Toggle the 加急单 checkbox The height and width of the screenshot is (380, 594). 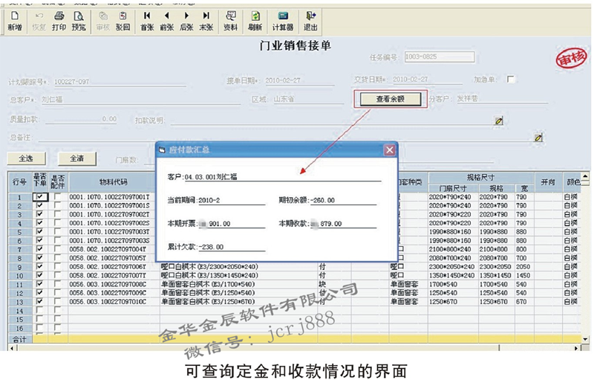[511, 79]
